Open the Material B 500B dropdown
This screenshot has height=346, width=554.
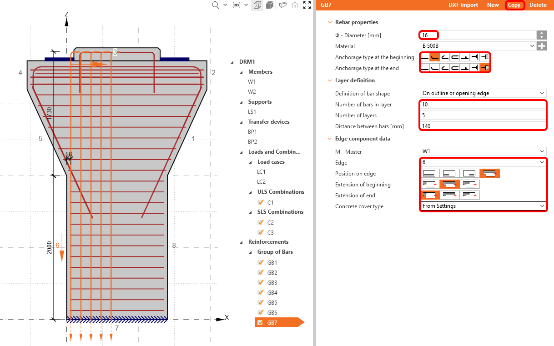(x=478, y=46)
